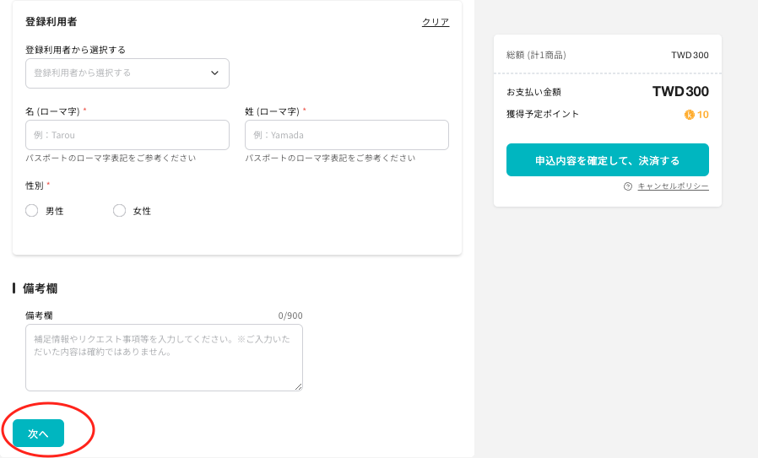
Task: Click the お支払い金額 TWD 300 amount
Action: tap(680, 92)
